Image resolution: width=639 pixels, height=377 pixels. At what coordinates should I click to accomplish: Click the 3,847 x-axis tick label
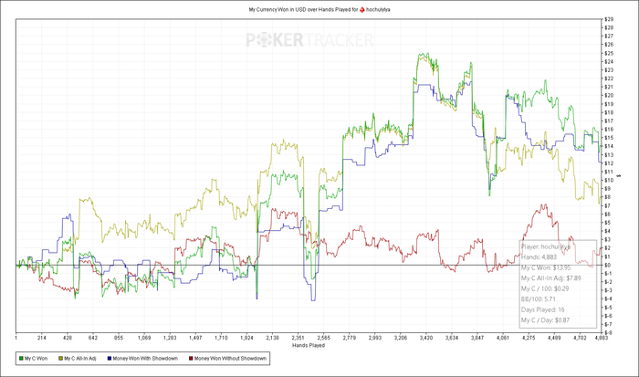[x=477, y=338]
